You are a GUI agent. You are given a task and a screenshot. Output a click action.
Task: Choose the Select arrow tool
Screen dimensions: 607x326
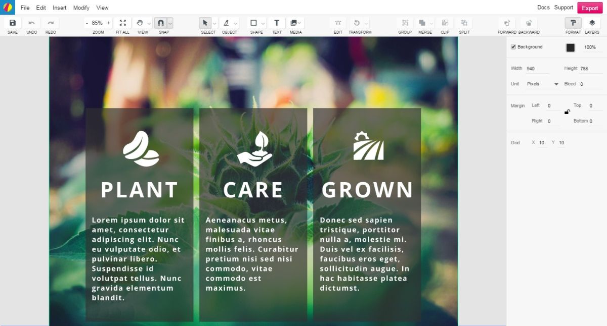tap(205, 23)
